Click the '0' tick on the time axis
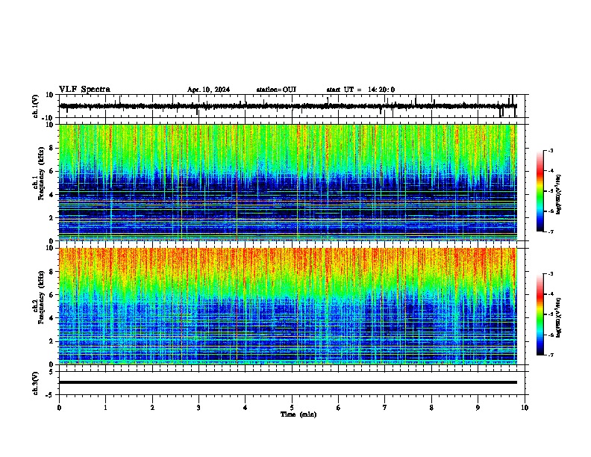Viewport: 591px width, 457px height. pos(59,408)
